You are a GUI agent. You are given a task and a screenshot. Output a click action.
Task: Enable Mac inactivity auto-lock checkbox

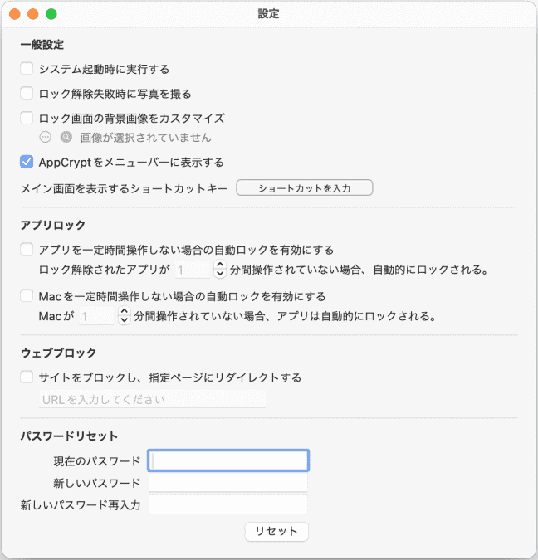(x=27, y=295)
